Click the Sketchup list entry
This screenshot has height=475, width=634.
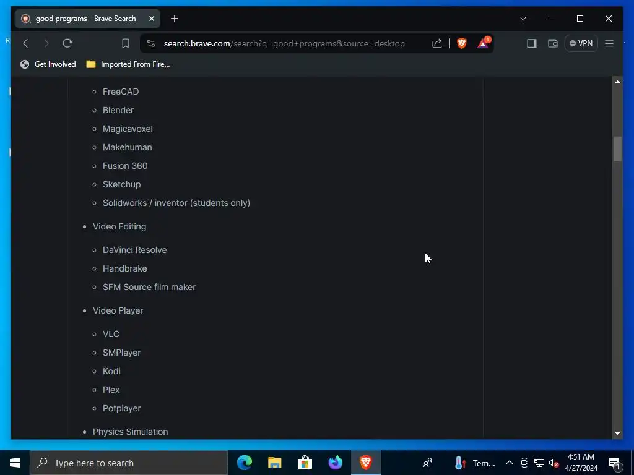pos(122,184)
